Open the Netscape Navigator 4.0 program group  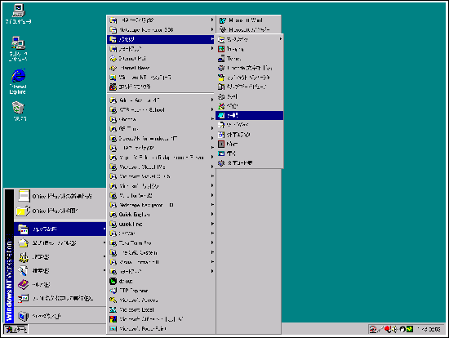(x=161, y=205)
